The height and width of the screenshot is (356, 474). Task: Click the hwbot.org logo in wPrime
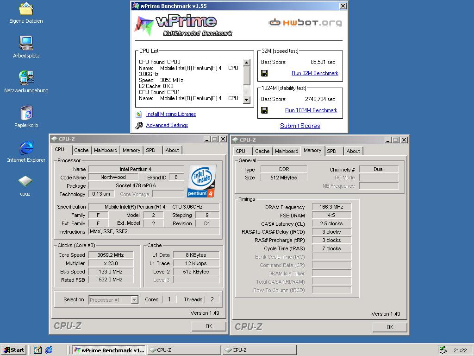(x=306, y=22)
